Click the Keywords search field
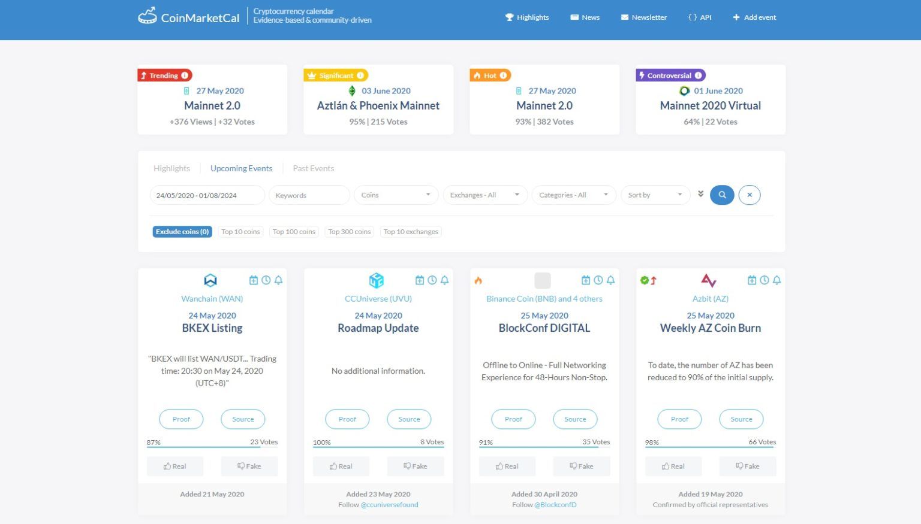Screen dimensions: 921x524 point(309,195)
